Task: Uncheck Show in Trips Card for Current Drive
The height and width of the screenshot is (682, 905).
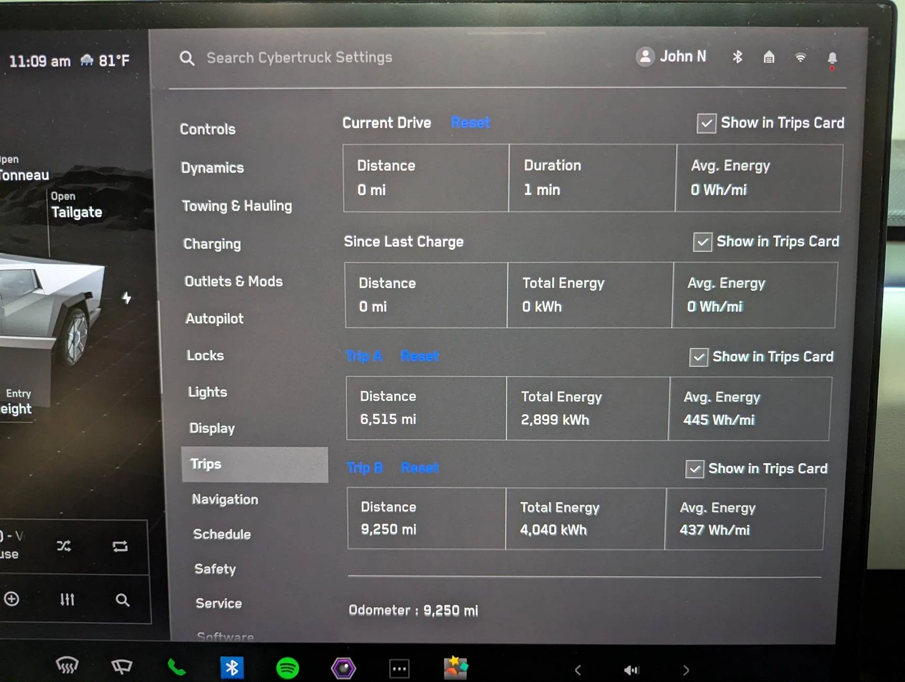Action: (706, 124)
